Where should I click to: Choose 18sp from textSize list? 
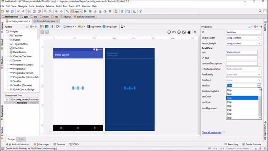coord(242,106)
